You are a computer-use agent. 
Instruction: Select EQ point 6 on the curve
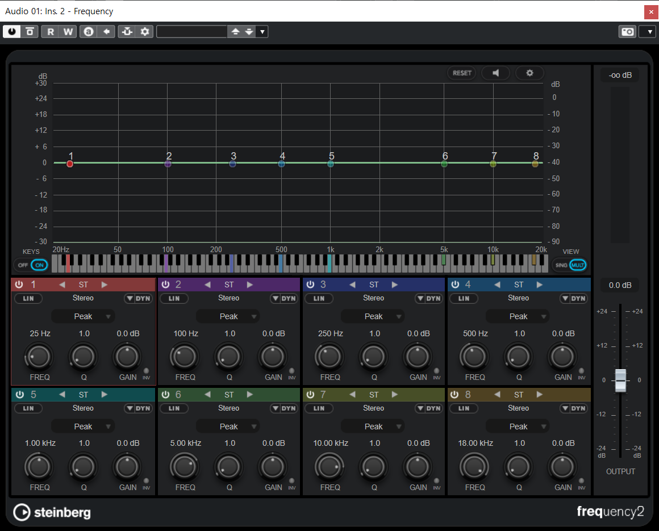[x=444, y=164]
